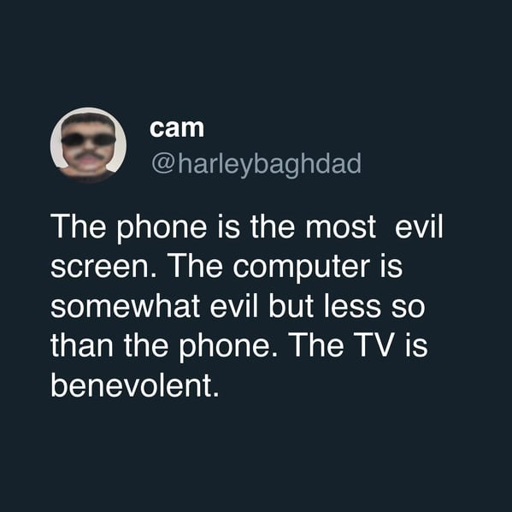512x512 pixels.
Task: Click the word "than" in the tweet
Action: point(82,345)
